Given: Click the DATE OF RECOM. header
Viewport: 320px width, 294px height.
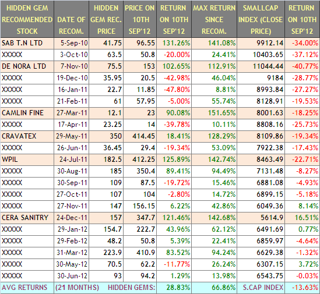Looking at the screenshot, I should [72, 19].
